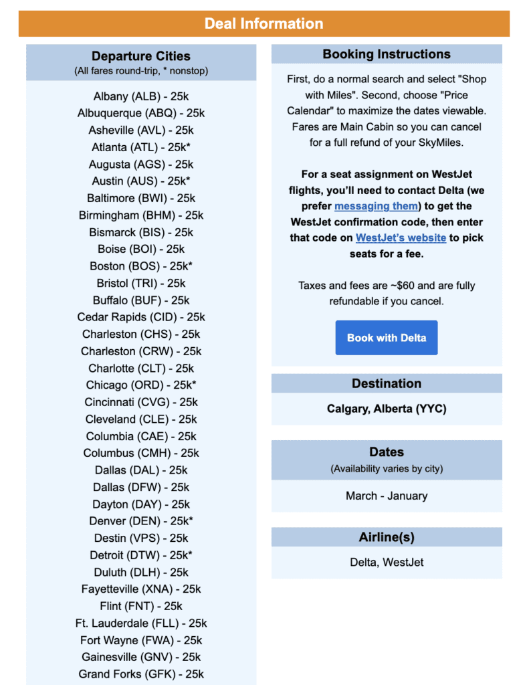Open the "messaging them" link
The height and width of the screenshot is (685, 531).
tap(376, 205)
